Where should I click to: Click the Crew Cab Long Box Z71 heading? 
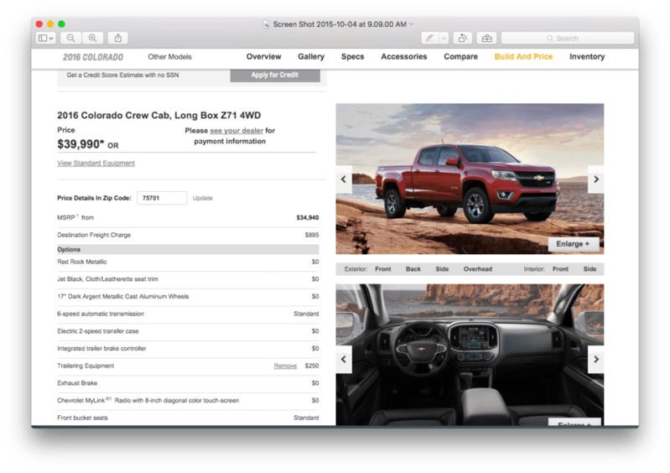coord(159,116)
